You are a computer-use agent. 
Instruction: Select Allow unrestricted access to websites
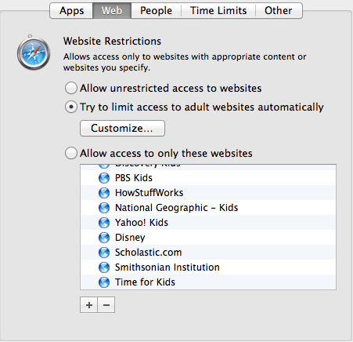coord(71,88)
